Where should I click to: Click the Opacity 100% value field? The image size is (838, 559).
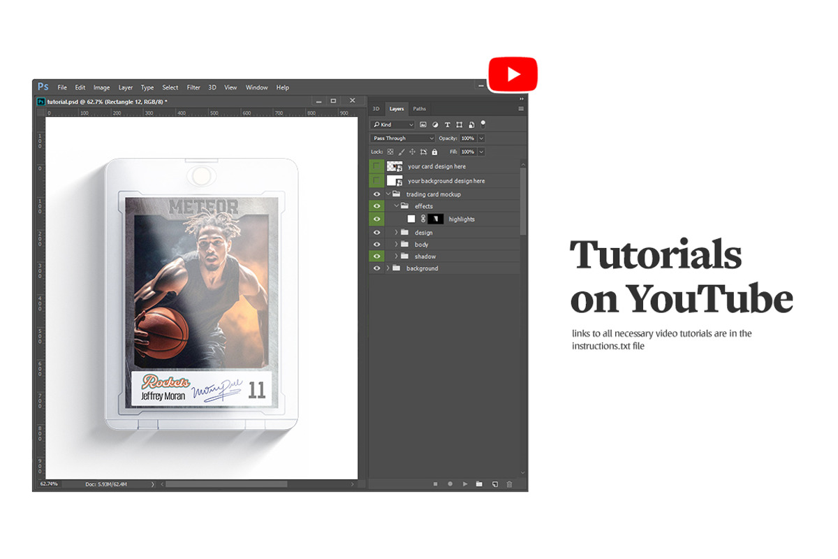[467, 138]
